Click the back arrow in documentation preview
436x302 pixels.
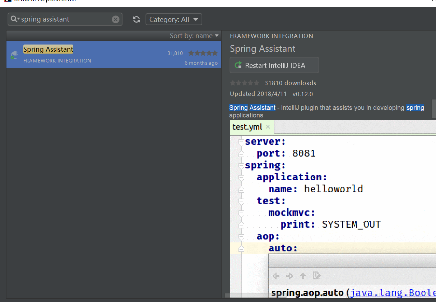pos(276,276)
